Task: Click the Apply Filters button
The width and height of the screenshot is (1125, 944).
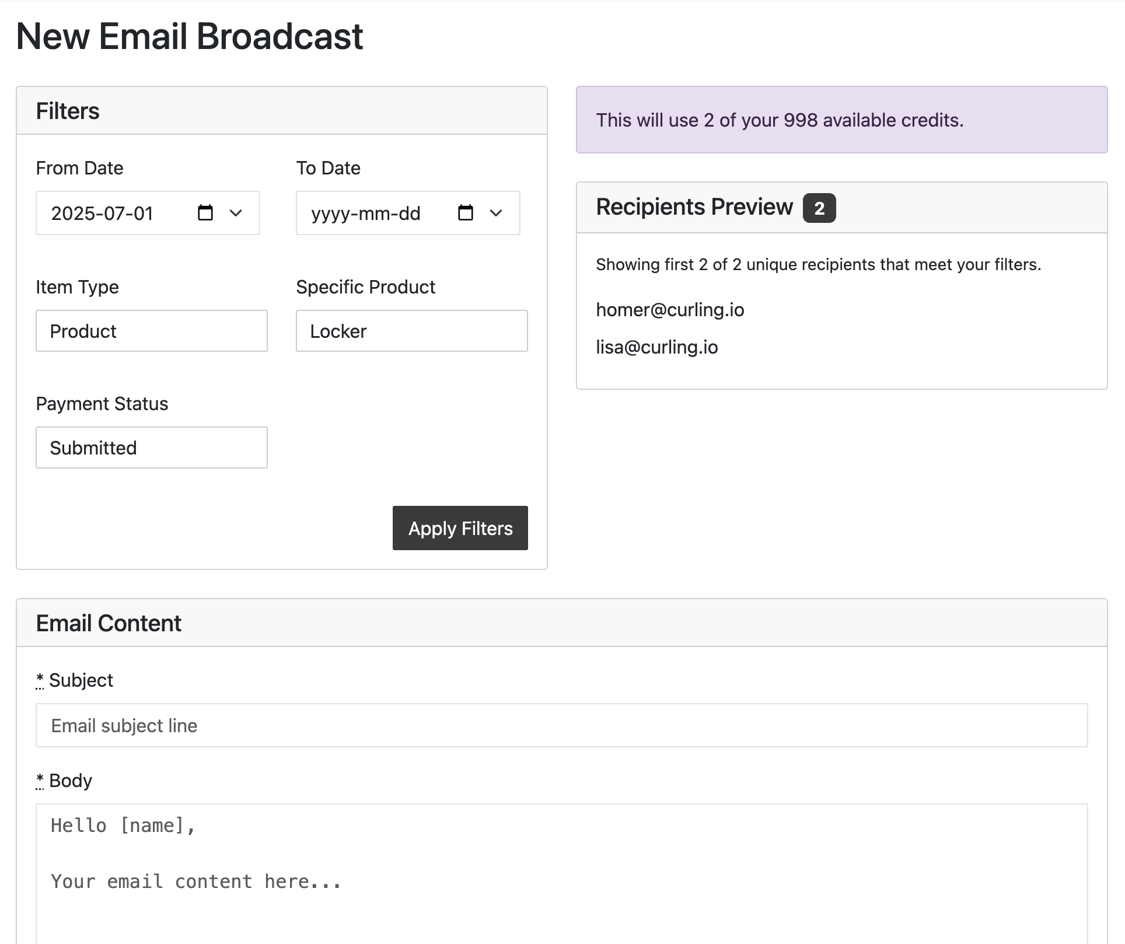Action: [460, 528]
